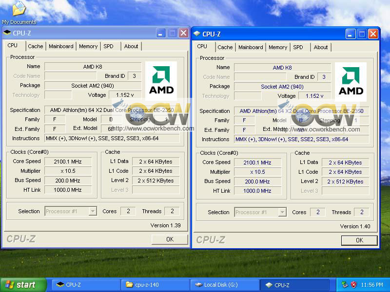This screenshot has width=390, height=292.
Task: Open SPD tab in right CPU-Z window
Action: pyautogui.click(x=300, y=47)
